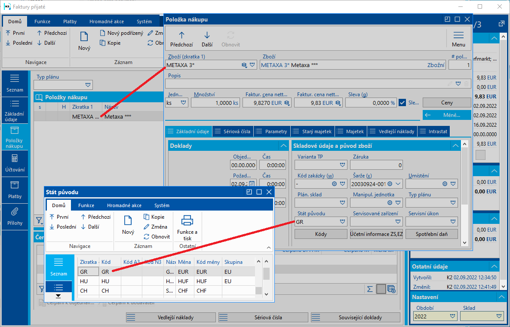Click Funkce a tisk printer icon
This screenshot has height=327, width=510.
[187, 220]
